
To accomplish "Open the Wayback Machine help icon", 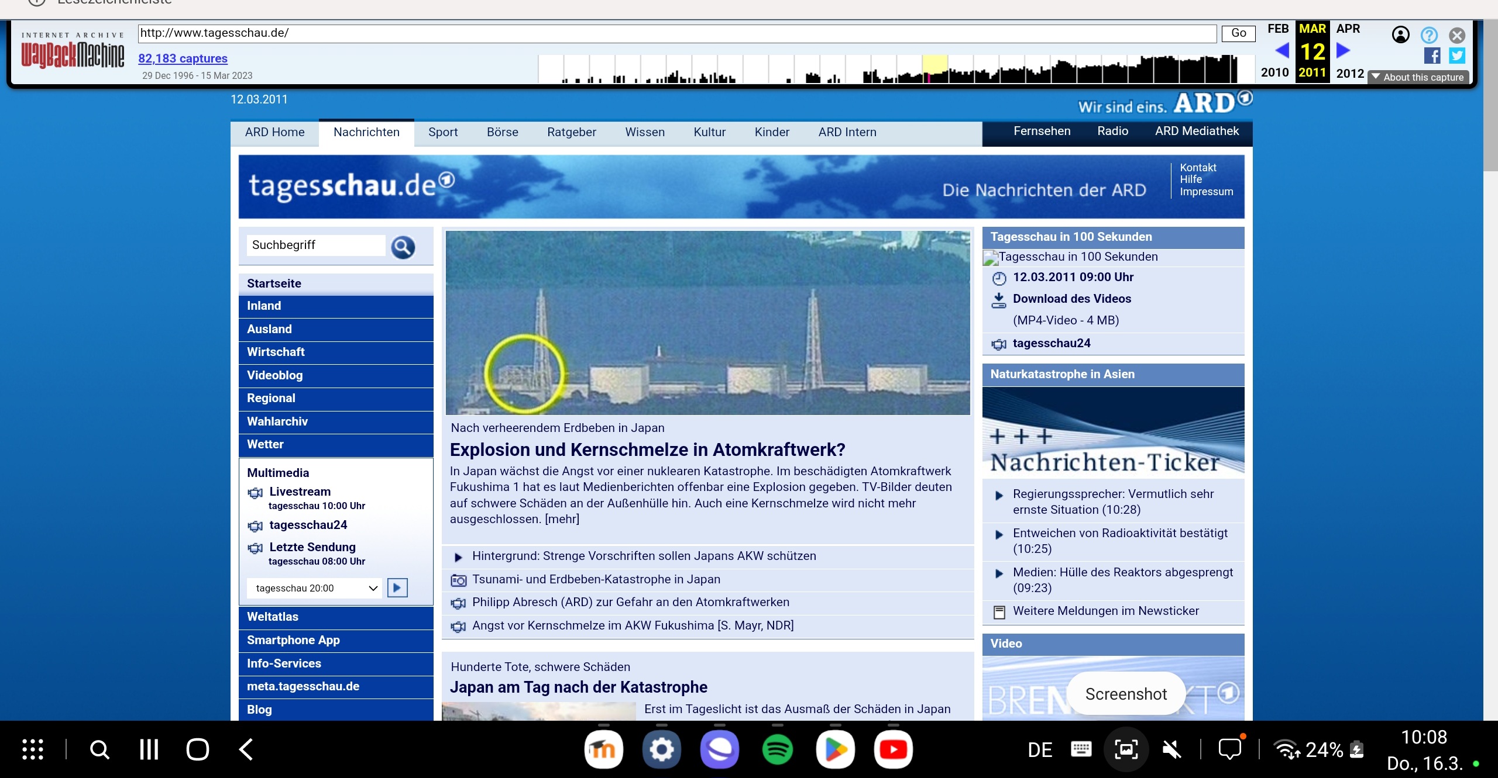I will (x=1428, y=35).
